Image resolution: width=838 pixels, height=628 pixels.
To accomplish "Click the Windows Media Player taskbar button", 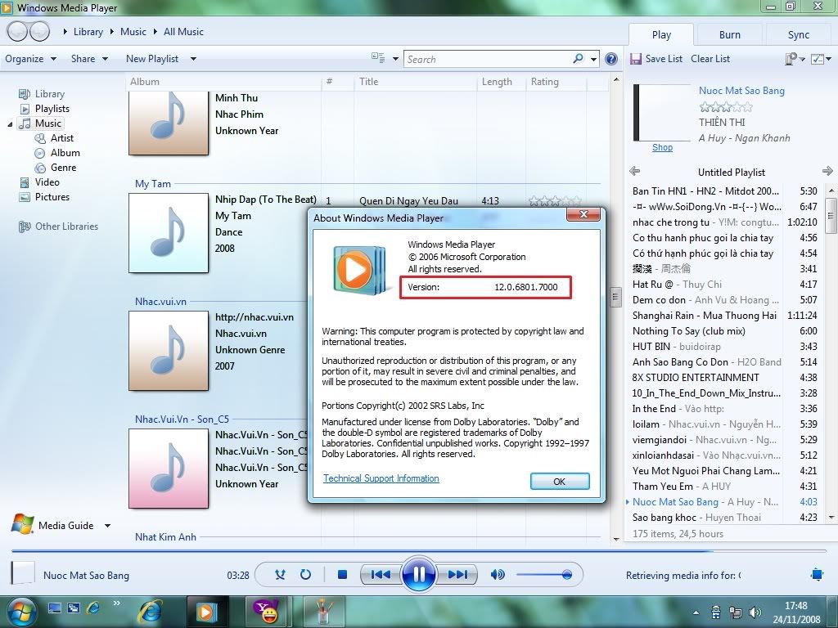I will tap(207, 612).
